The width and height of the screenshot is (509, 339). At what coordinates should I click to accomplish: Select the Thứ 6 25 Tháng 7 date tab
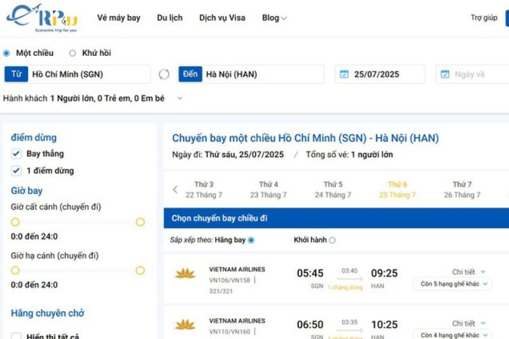(397, 190)
